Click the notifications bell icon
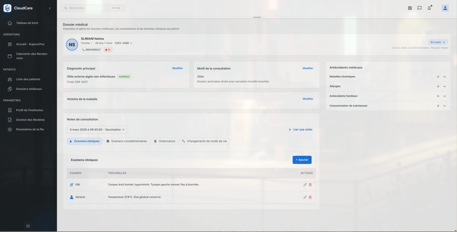Screen dimensions: 457x232 (429, 8)
